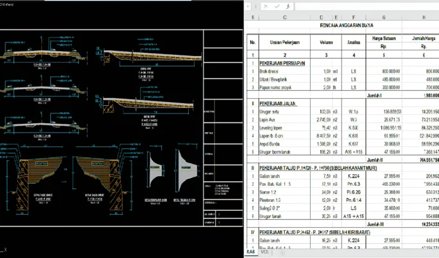Open the Name Box dropdown arrow
This screenshot has width=439, height=258.
(248, 6)
